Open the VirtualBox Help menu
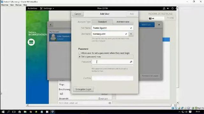 click(25, 5)
